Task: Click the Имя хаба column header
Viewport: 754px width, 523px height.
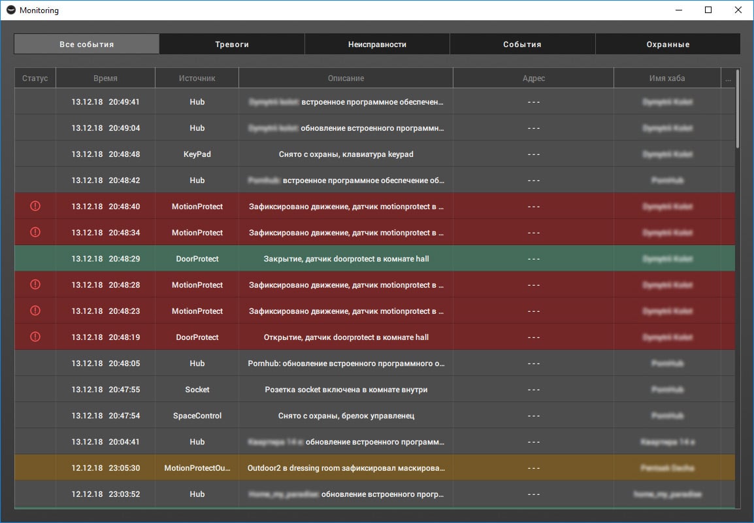Action: [x=668, y=78]
